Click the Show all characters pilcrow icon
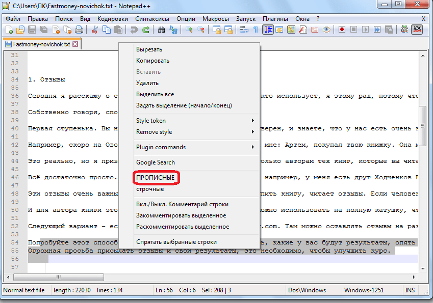The height and width of the screenshot is (303, 433). [256, 30]
